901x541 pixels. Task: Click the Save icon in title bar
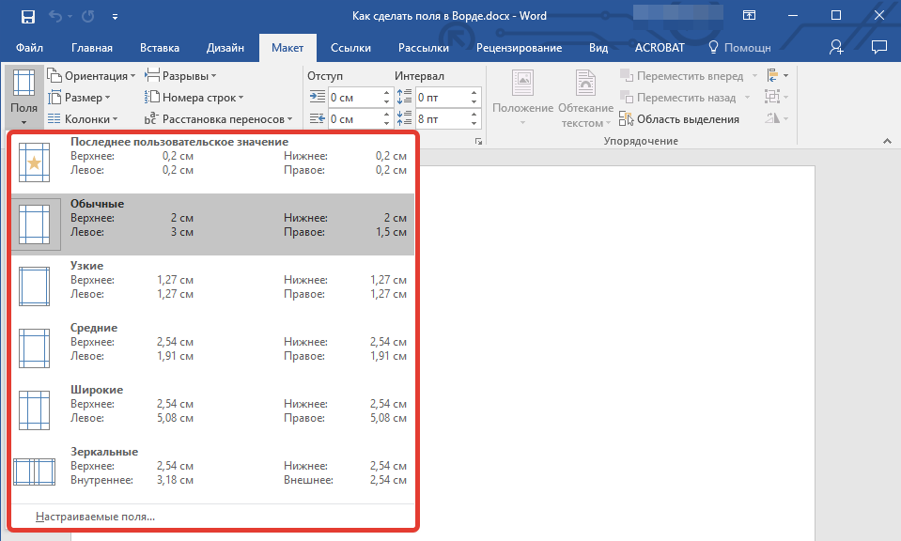27,16
